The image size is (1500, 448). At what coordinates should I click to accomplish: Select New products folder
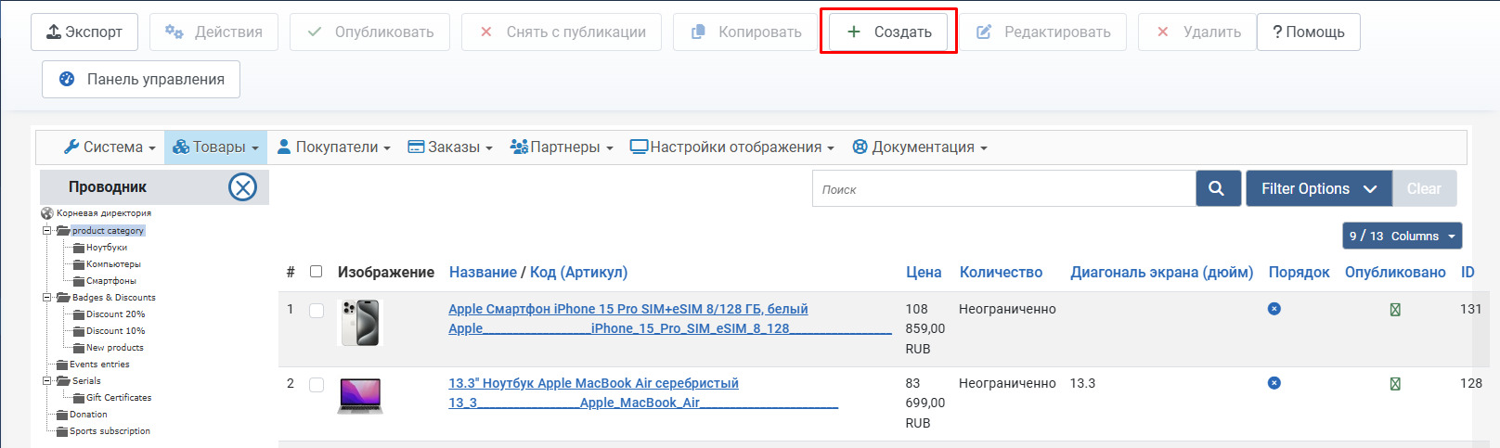click(x=115, y=348)
